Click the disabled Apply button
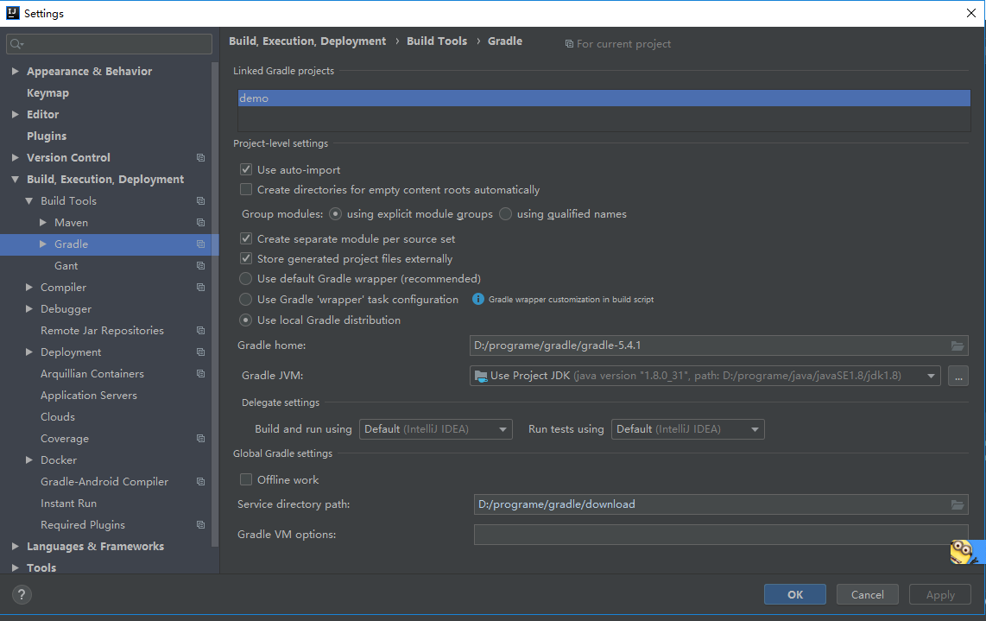 pos(940,594)
